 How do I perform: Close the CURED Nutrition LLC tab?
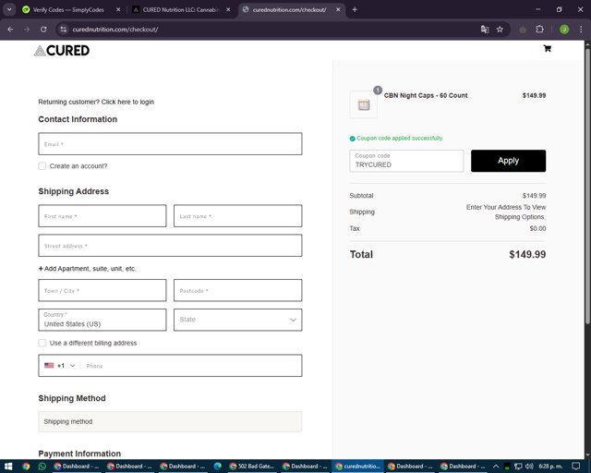click(228, 9)
